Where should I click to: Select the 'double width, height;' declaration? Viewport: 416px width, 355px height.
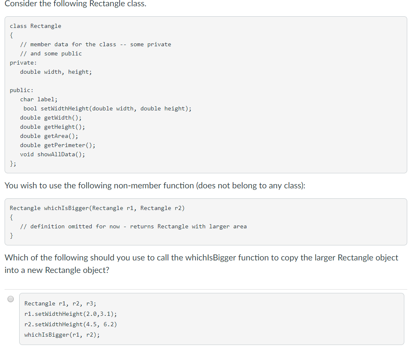coord(55,72)
